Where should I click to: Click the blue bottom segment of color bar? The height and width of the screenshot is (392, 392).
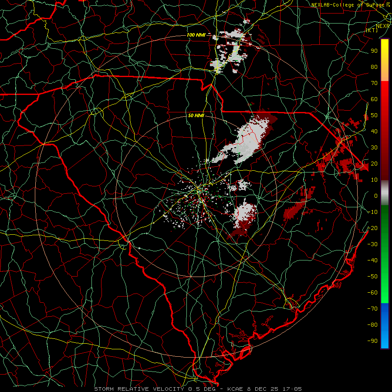[x=385, y=326]
